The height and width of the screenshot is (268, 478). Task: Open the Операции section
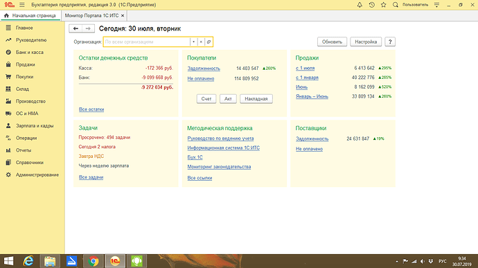pyautogui.click(x=26, y=138)
